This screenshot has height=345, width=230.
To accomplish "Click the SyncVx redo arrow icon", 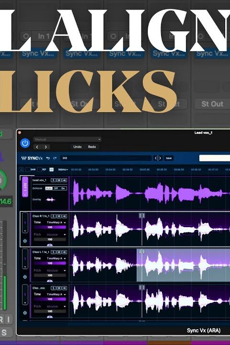I will click(x=55, y=158).
